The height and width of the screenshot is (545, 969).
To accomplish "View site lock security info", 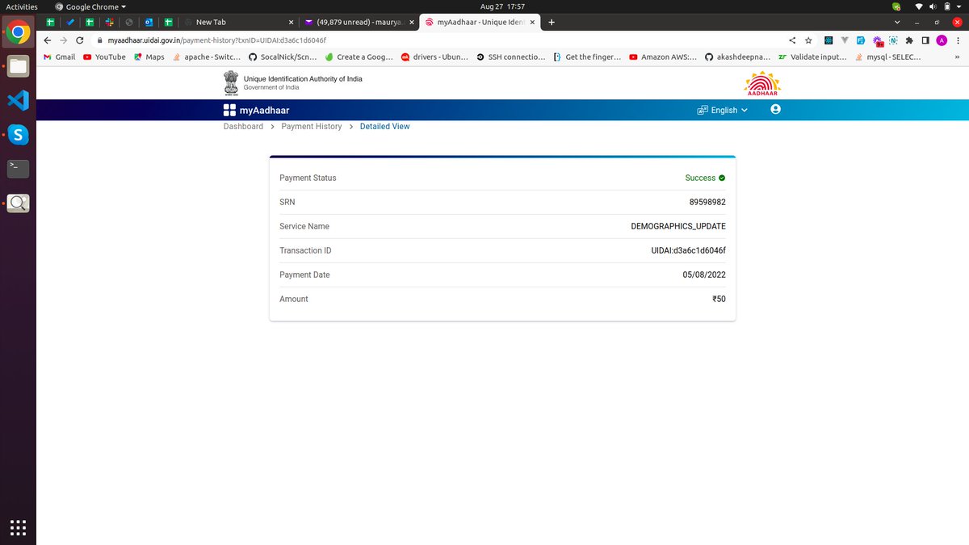I will (100, 40).
